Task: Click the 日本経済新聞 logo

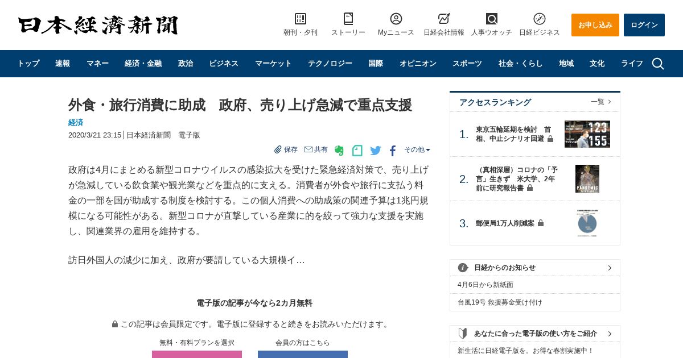Action: tap(98, 25)
